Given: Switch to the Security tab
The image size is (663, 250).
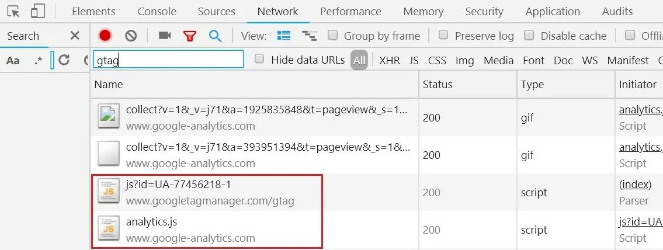Looking at the screenshot, I should [484, 12].
